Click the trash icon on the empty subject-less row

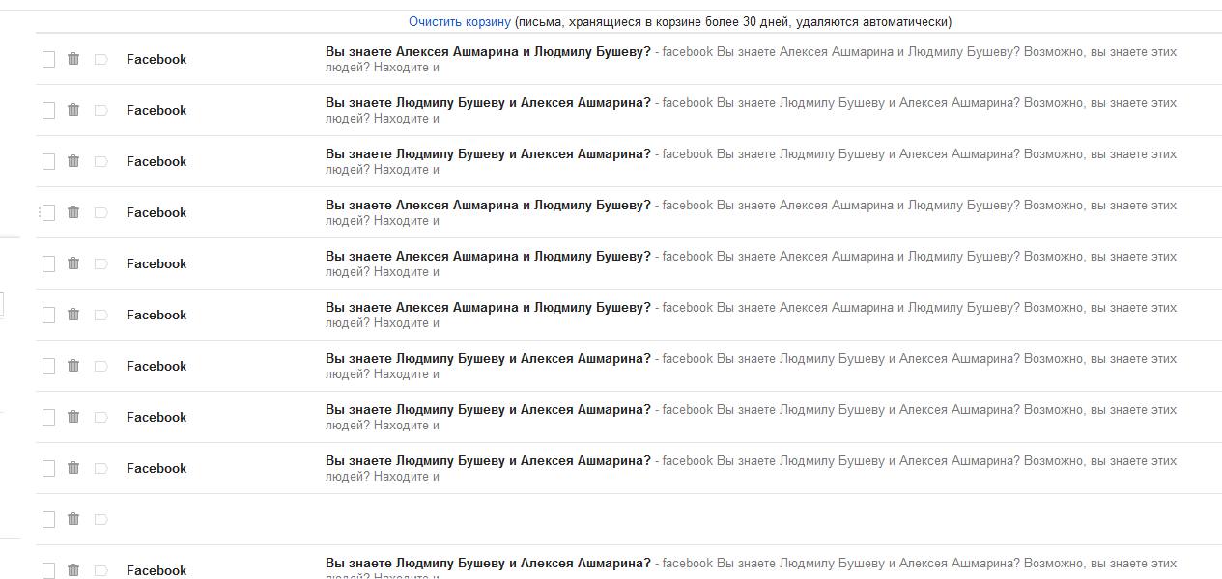click(x=73, y=519)
